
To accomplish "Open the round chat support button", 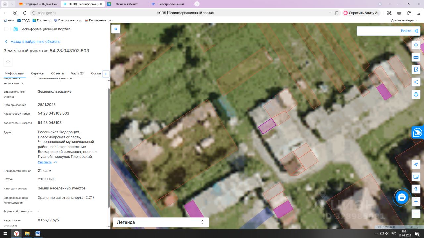I will 402,198.
